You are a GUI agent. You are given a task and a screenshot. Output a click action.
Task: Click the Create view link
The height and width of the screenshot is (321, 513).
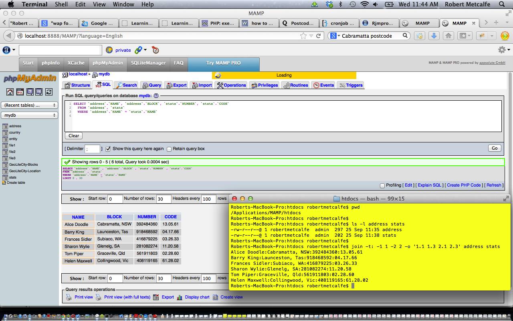(x=232, y=297)
